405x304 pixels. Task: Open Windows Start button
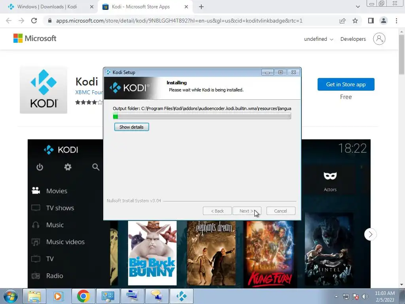(x=11, y=296)
